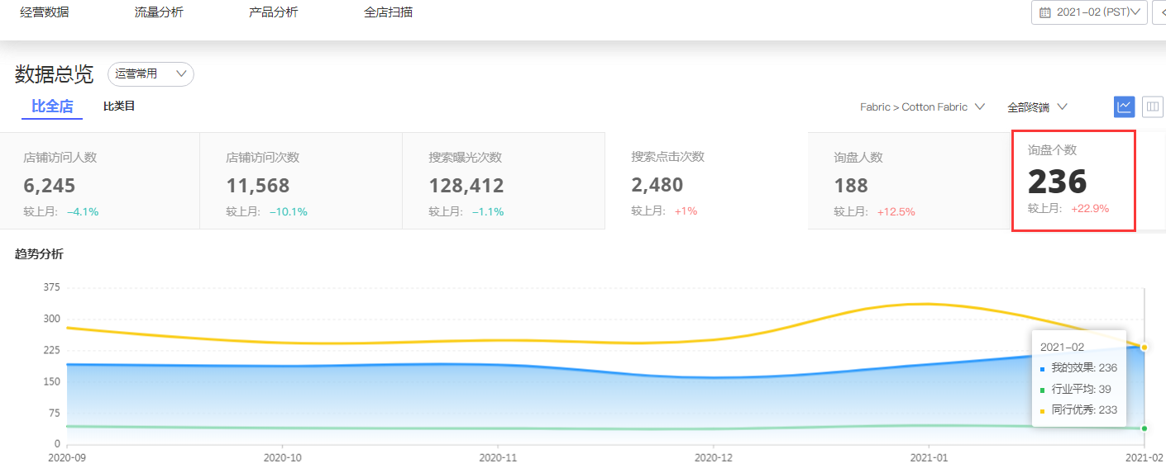Select the 搜索曝光次数 metric card
The image size is (1166, 473).
click(503, 182)
